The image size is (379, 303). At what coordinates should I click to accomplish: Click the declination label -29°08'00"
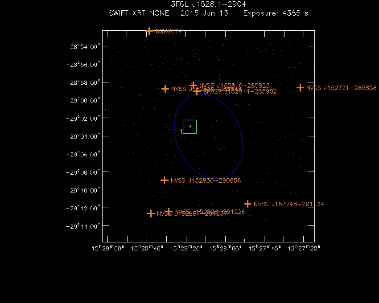(x=83, y=172)
